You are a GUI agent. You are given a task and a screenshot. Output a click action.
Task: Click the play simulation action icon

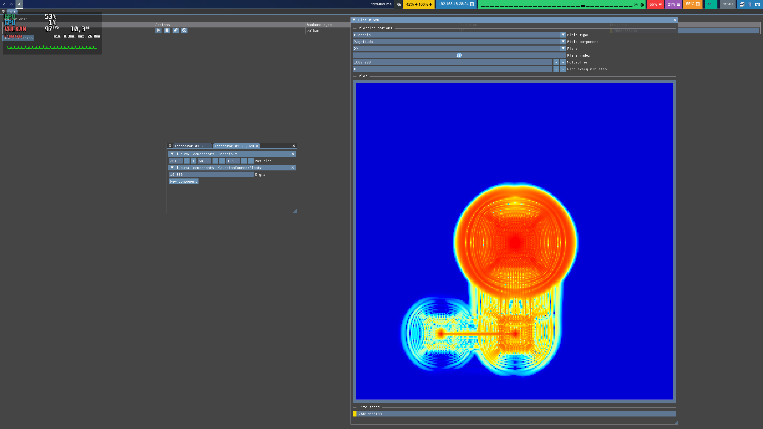point(158,30)
